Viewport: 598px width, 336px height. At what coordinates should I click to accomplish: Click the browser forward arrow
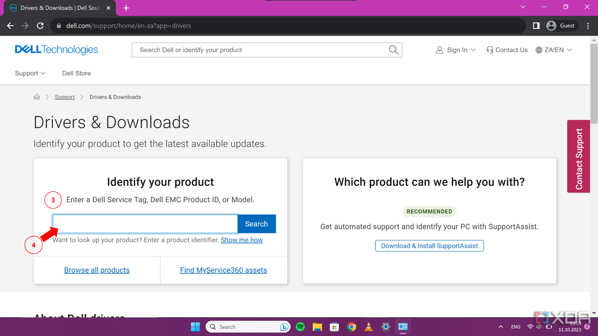(25, 26)
